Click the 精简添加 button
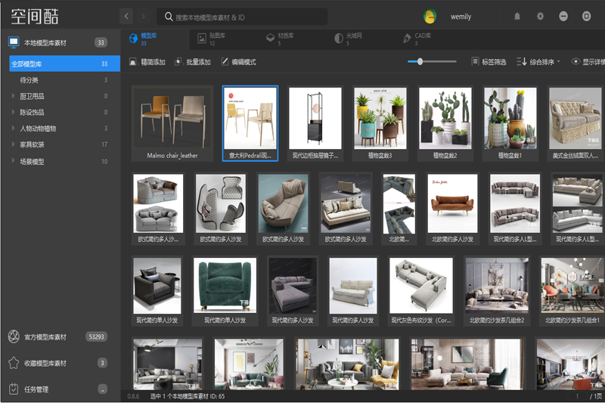The image size is (605, 403). tap(147, 62)
